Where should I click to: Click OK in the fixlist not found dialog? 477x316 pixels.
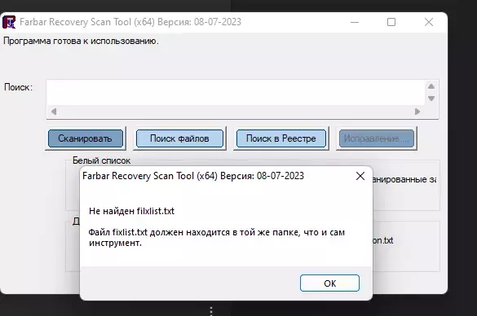329,283
